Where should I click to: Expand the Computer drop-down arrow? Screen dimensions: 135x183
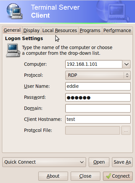point(126,64)
